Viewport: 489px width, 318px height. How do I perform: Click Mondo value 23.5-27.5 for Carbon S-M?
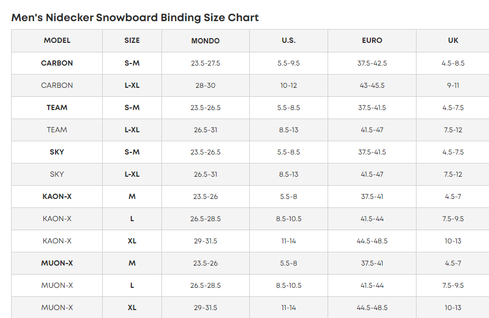click(205, 63)
